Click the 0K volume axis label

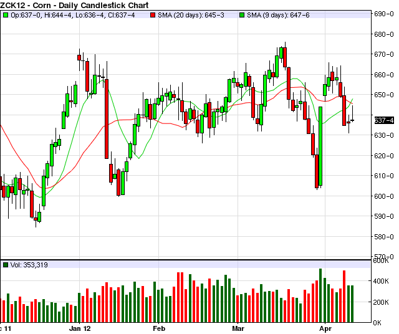click(377, 323)
